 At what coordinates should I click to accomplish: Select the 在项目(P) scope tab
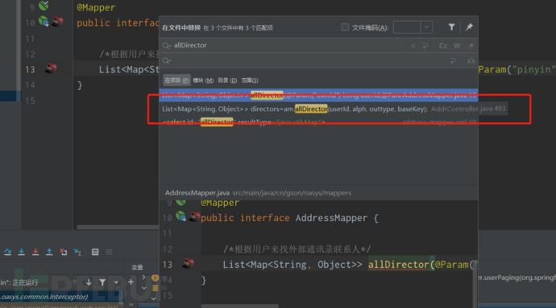(x=176, y=80)
